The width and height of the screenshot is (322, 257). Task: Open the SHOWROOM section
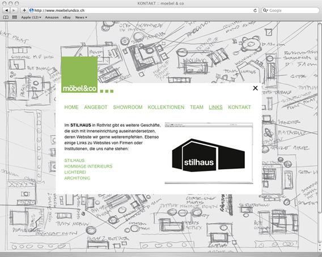coord(128,107)
